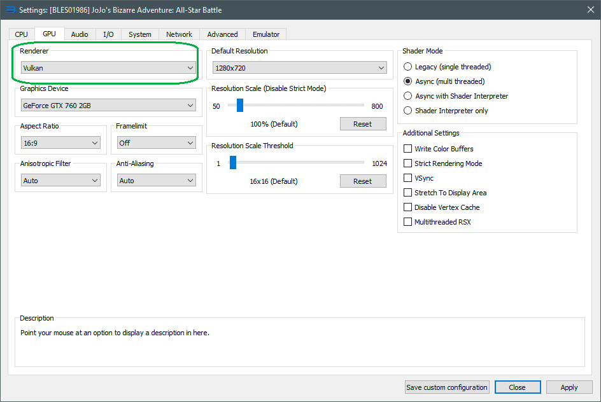Screen dimensions: 601x402
Task: Enable Write Color Buffers
Action: pos(439,149)
